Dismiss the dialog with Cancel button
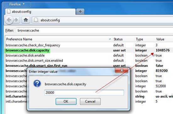This screenshot has height=114, width=173. [90, 101]
